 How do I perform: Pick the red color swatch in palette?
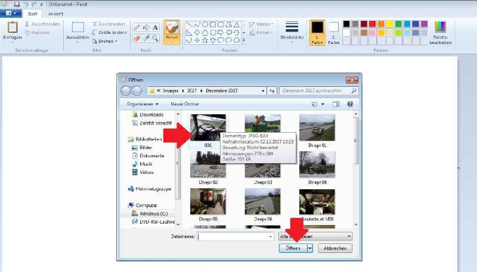pos(371,24)
